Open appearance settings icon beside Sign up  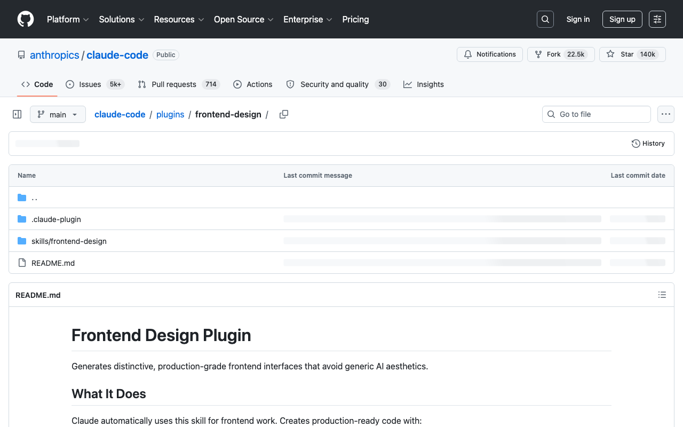tap(657, 19)
